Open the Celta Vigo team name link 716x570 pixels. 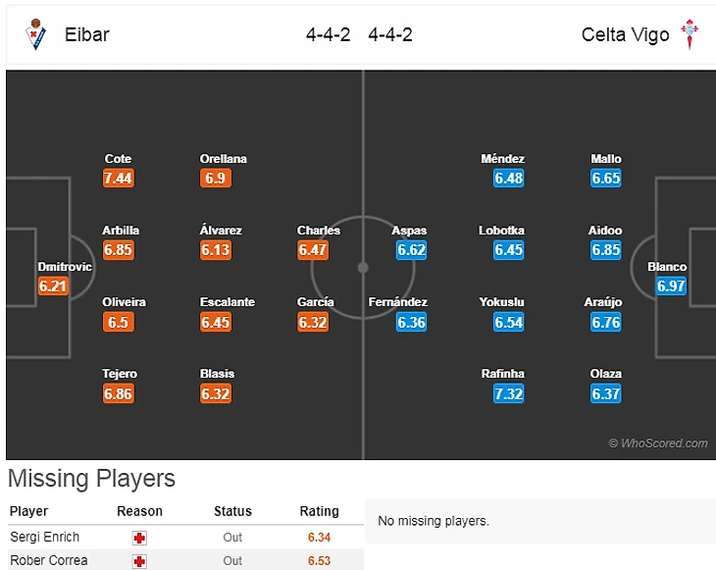(625, 35)
